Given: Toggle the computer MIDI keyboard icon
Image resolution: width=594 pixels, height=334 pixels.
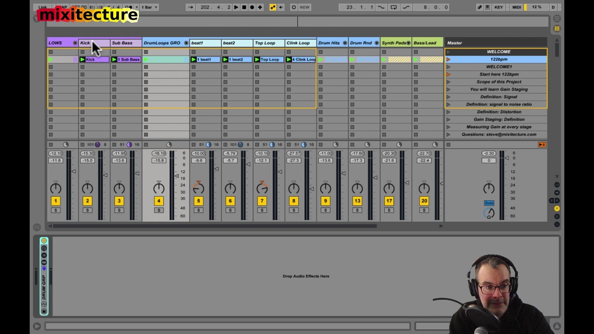Looking at the screenshot, I should tap(487, 7).
